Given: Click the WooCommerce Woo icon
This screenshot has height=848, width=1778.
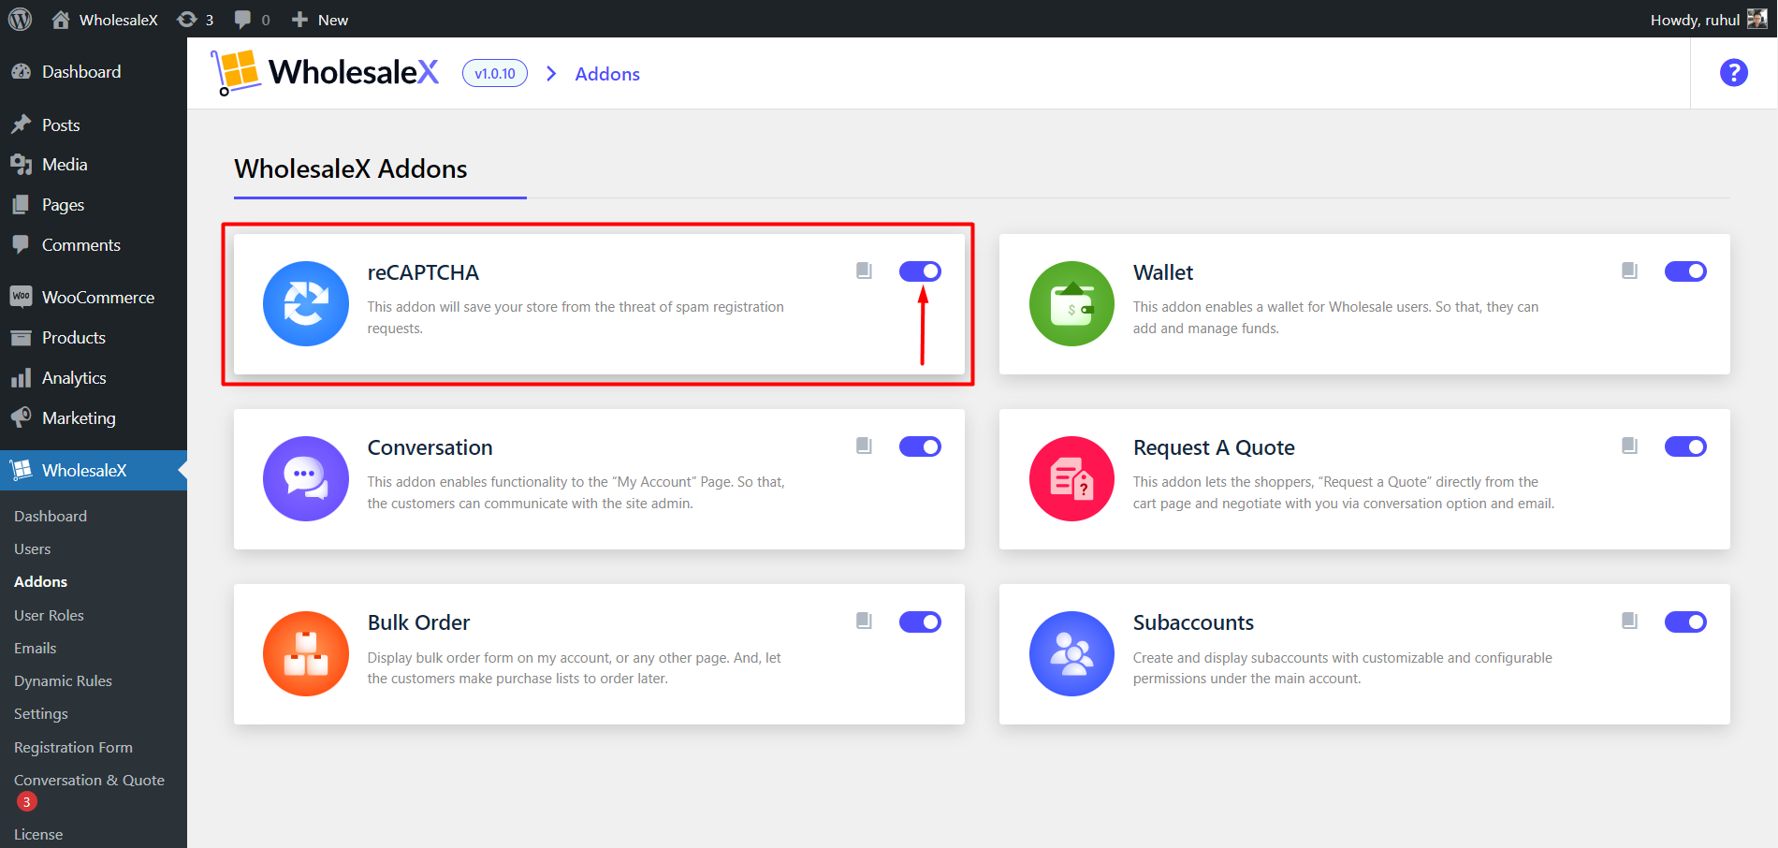Looking at the screenshot, I should tap(21, 297).
